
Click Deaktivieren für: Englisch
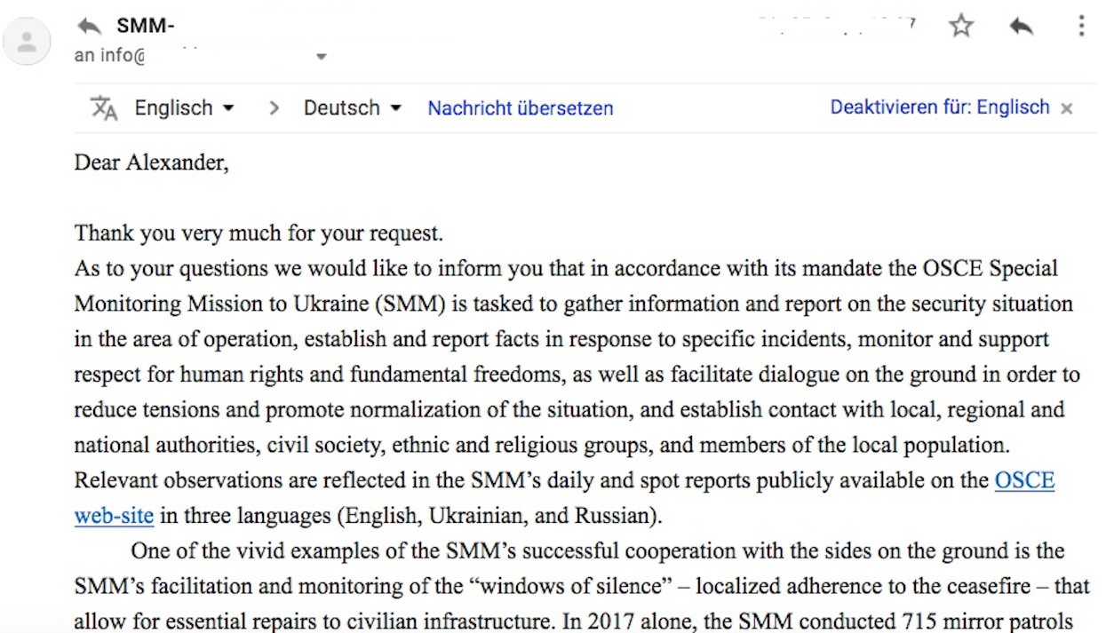tap(940, 107)
